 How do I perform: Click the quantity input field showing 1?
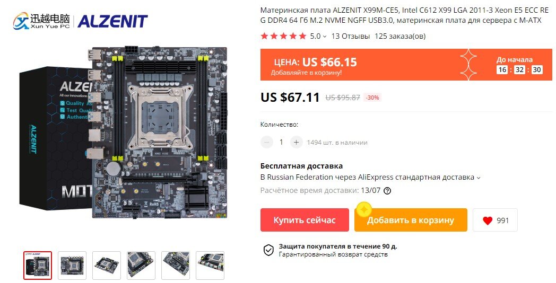pyautogui.click(x=281, y=143)
